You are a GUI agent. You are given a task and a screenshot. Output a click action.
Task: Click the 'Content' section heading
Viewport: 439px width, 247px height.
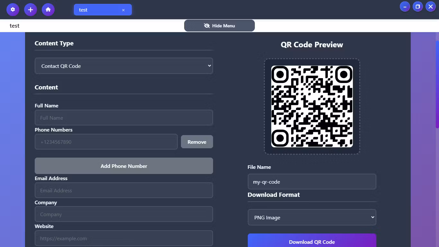[46, 87]
